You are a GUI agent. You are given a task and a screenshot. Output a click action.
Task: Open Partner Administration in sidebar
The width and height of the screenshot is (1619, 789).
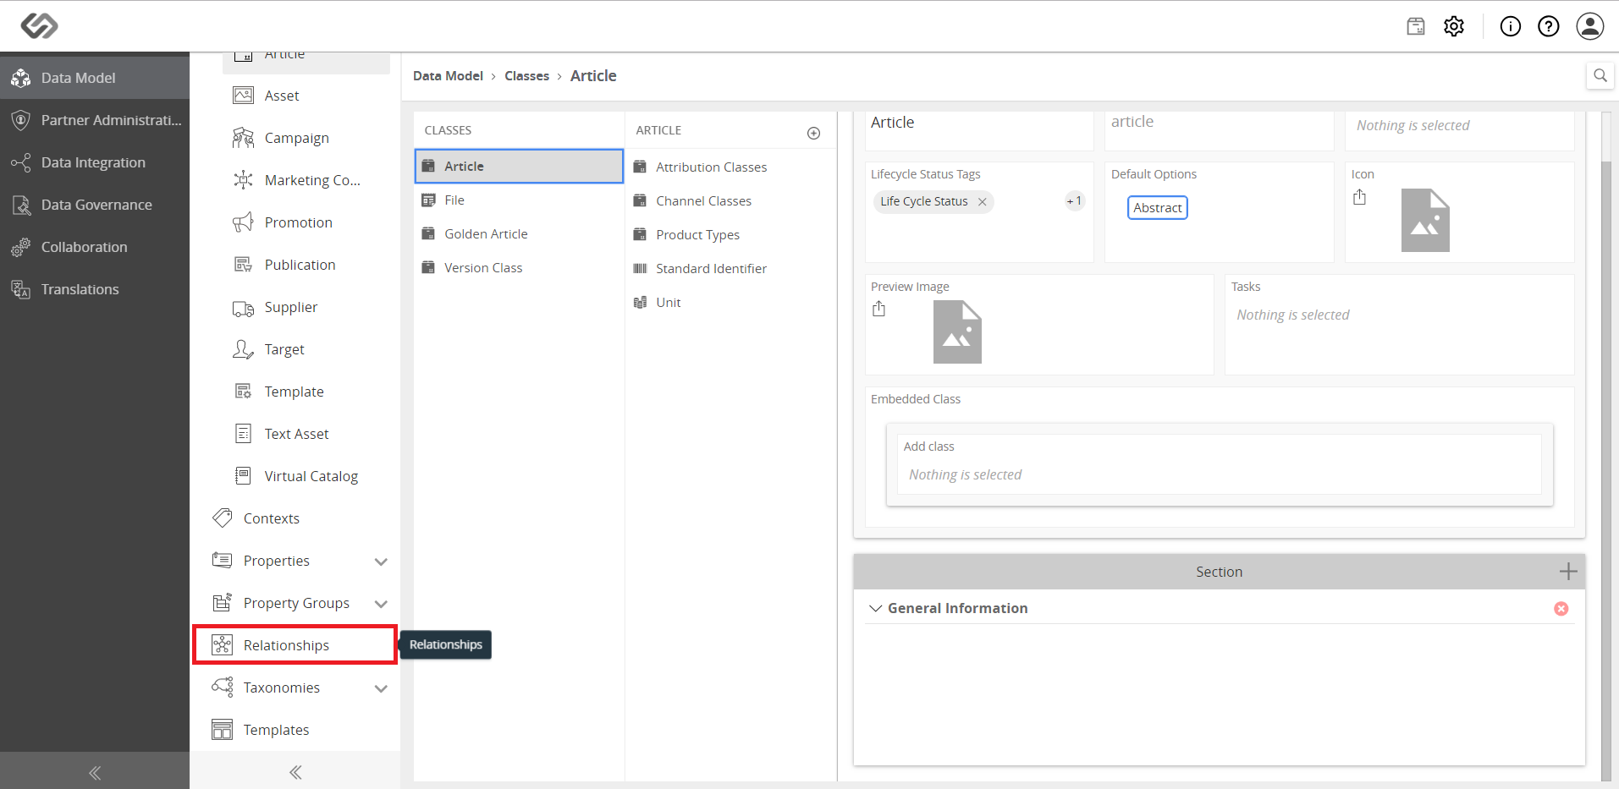tap(95, 120)
